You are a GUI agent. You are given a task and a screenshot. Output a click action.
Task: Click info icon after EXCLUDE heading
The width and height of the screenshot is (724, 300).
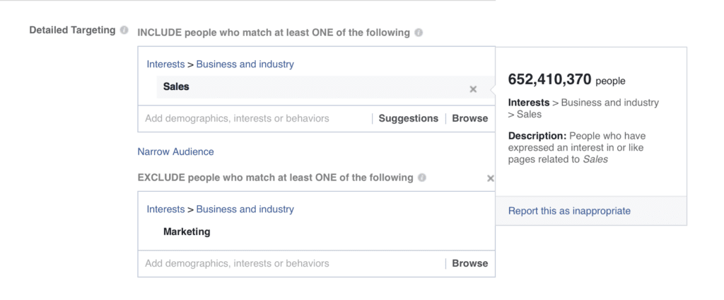pyautogui.click(x=422, y=178)
